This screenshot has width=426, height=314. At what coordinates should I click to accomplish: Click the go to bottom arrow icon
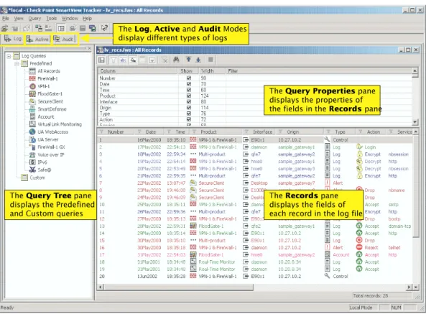[198, 60]
